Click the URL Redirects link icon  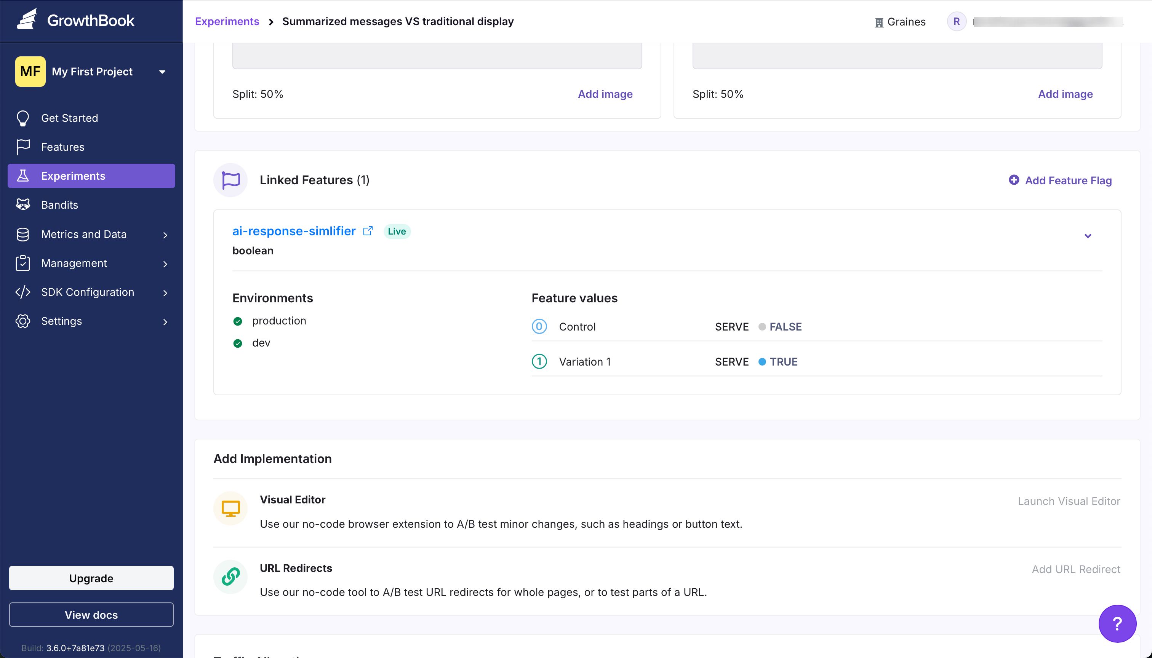tap(230, 577)
